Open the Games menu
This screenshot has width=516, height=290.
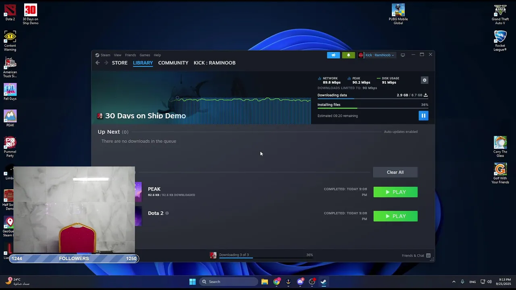click(145, 55)
